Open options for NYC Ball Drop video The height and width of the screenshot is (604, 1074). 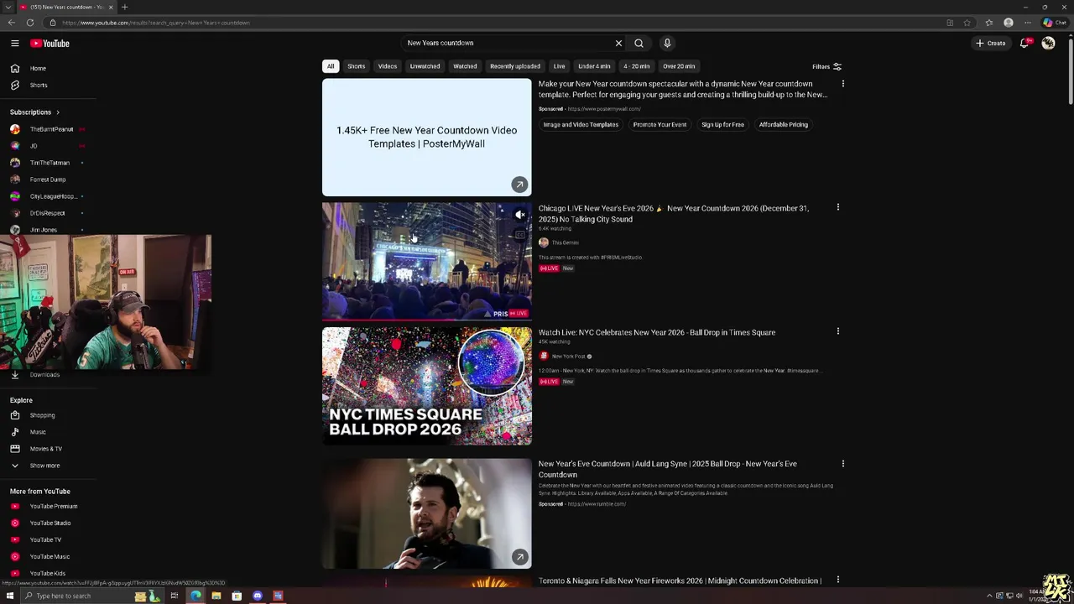pos(837,331)
